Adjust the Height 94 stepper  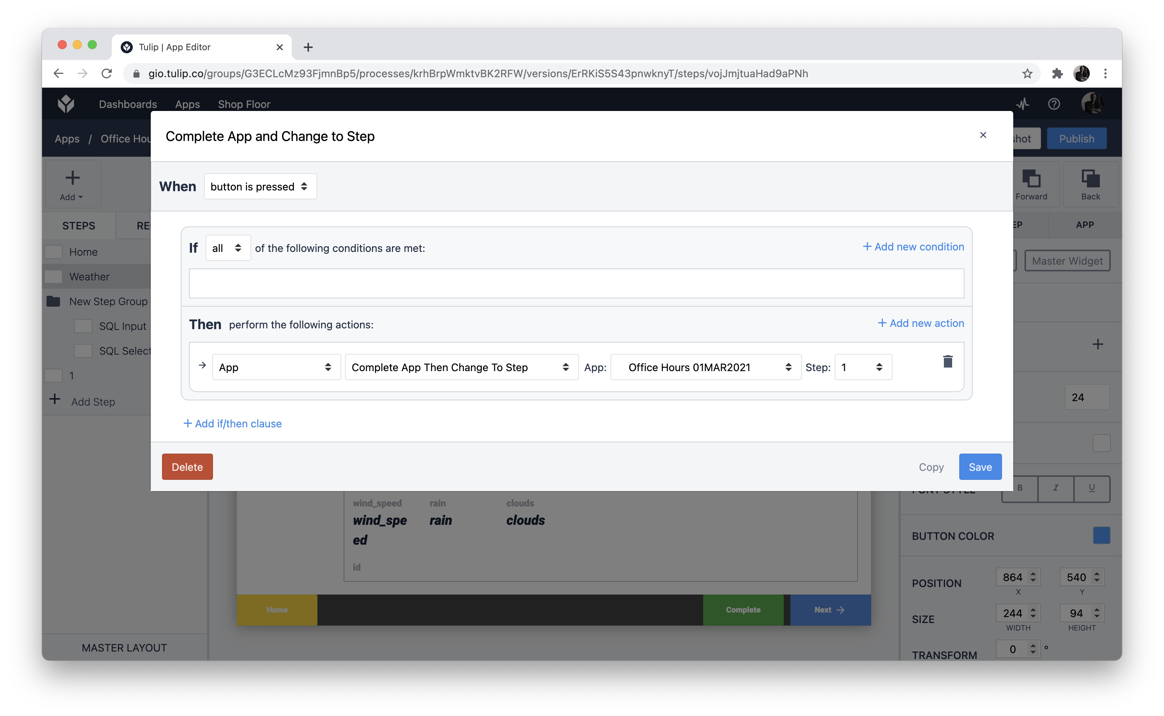(1097, 613)
